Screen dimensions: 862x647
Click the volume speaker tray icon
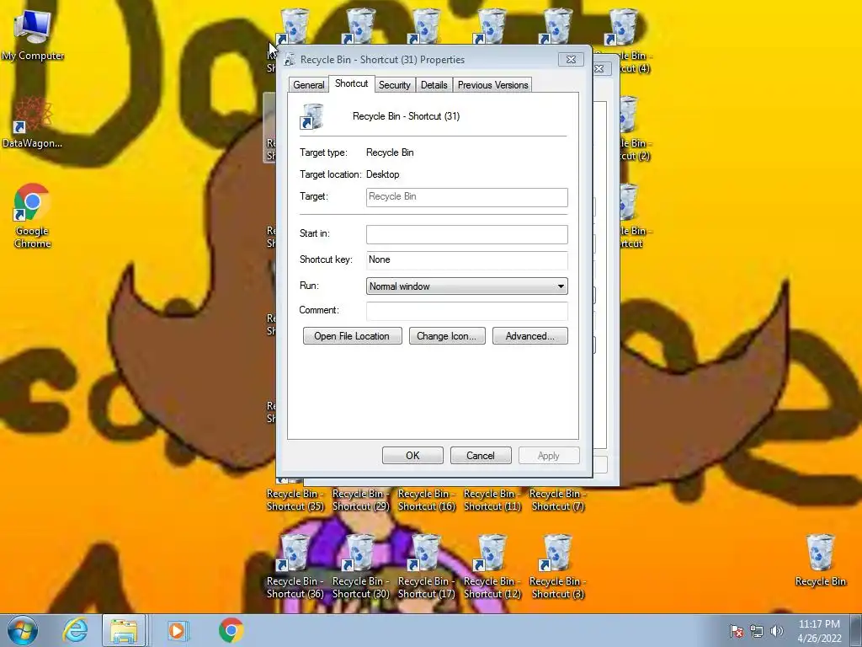(x=776, y=631)
